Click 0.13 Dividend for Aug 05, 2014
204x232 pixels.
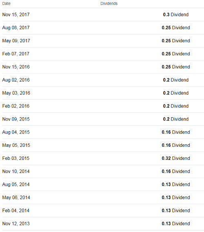pos(175,184)
